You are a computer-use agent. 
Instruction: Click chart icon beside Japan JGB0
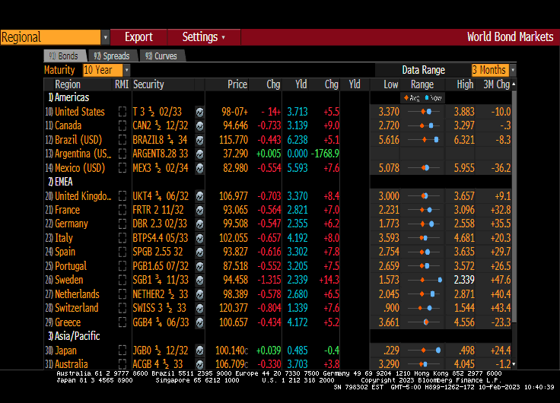(x=199, y=351)
